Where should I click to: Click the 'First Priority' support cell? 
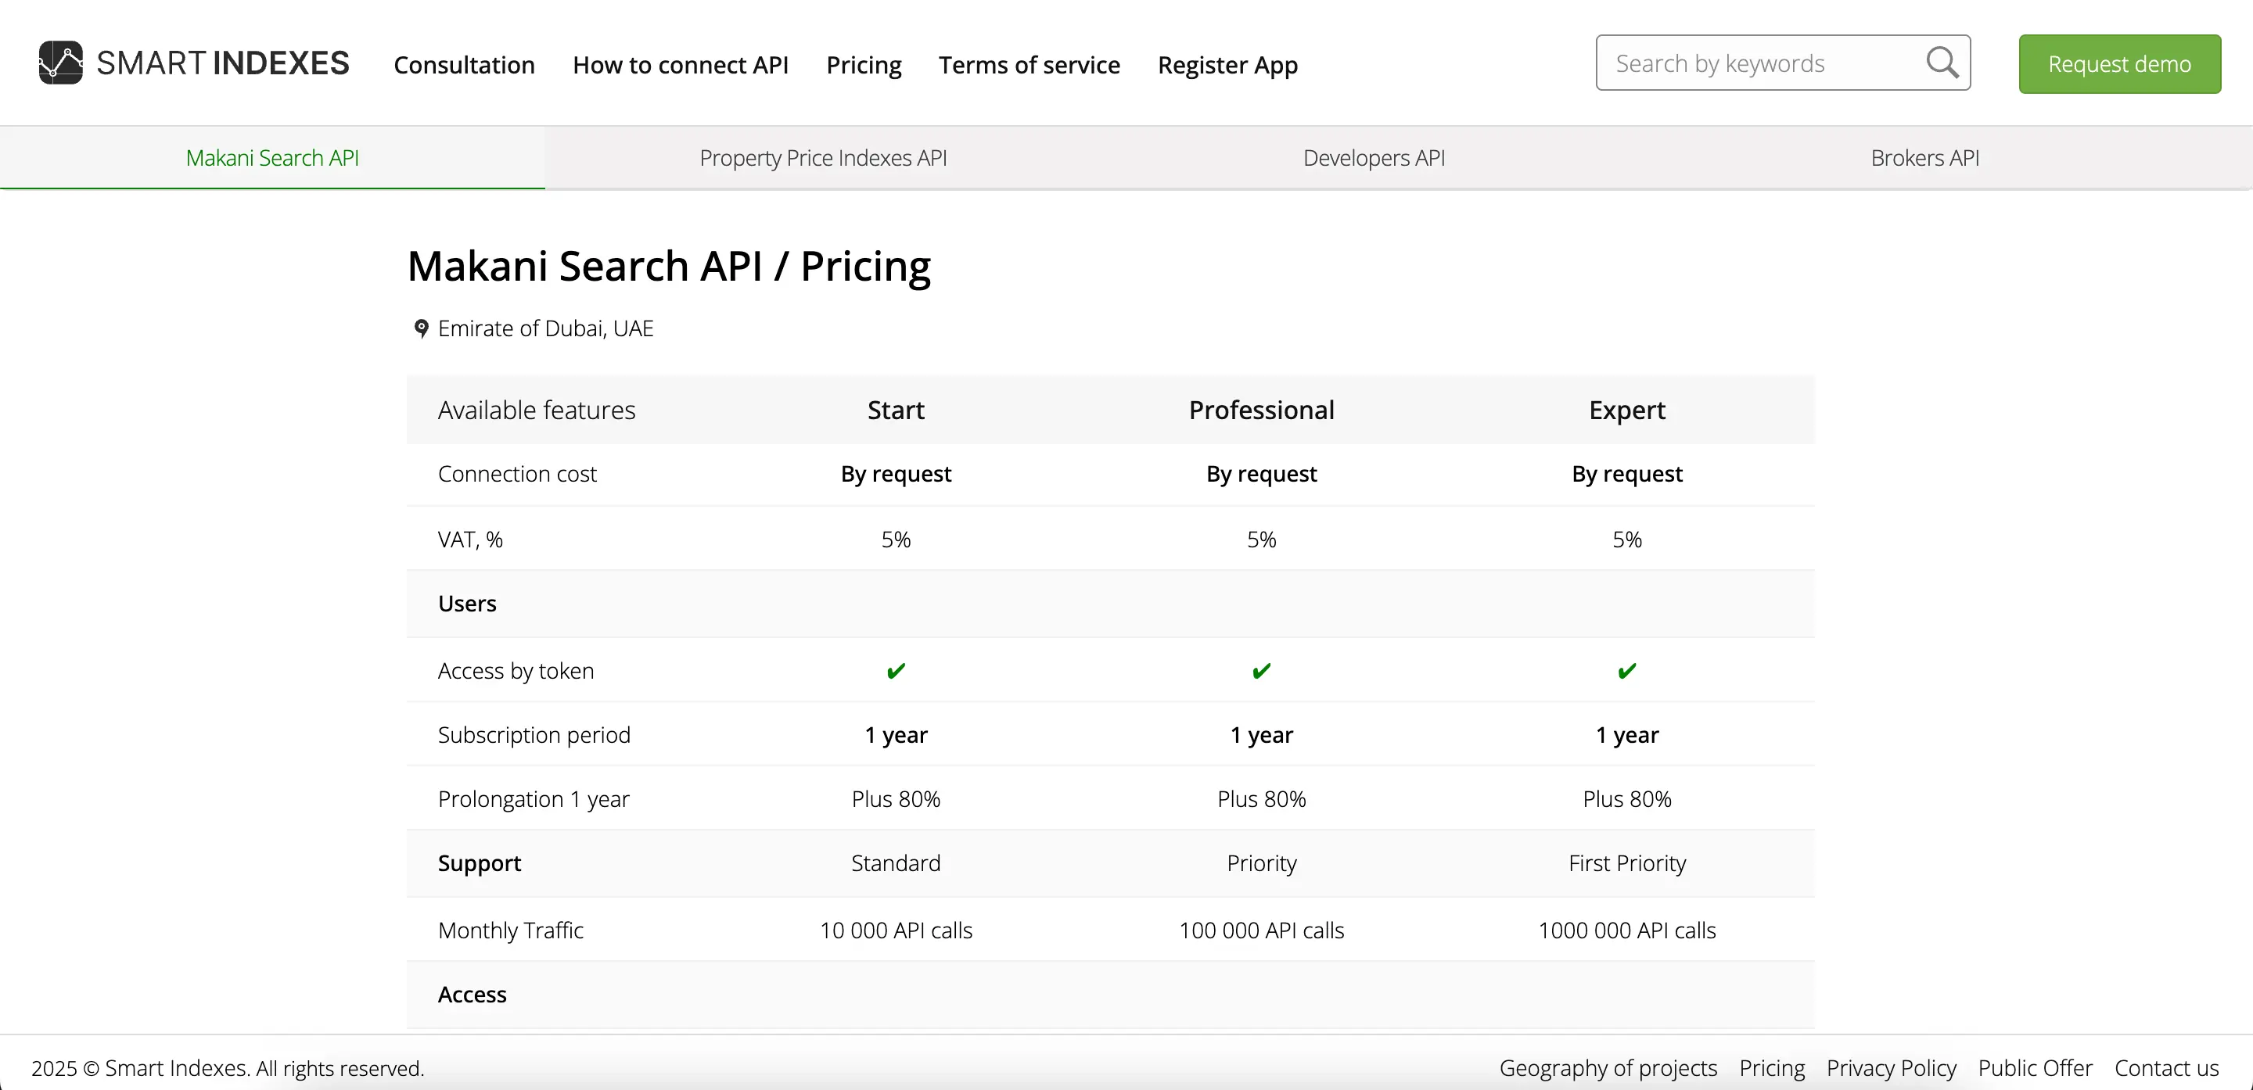[x=1627, y=863]
